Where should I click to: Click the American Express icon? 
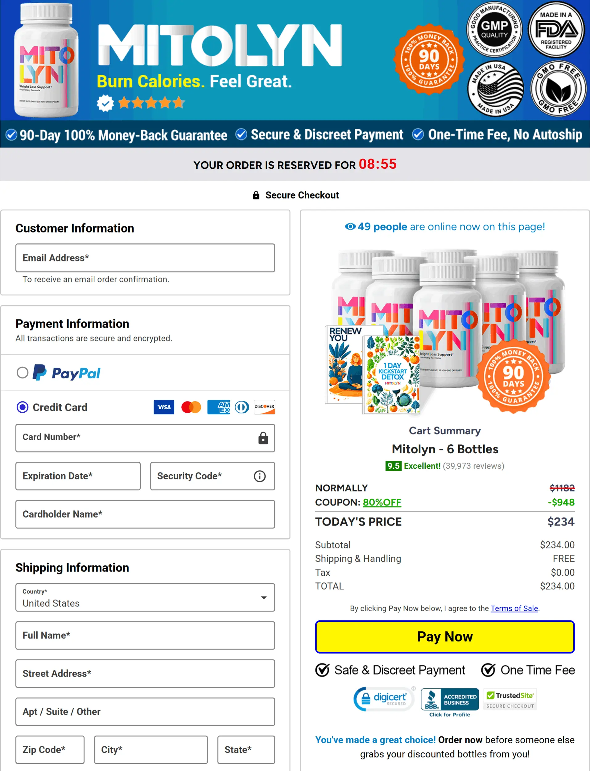[218, 407]
